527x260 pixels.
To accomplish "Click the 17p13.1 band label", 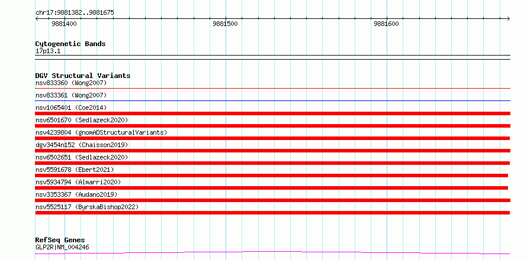I will 48,51.
